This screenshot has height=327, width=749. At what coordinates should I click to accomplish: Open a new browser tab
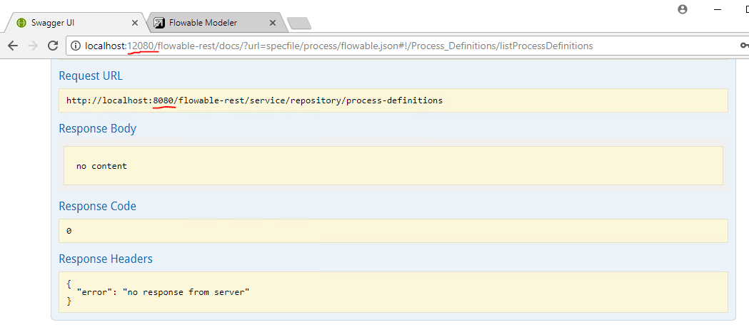[x=298, y=24]
